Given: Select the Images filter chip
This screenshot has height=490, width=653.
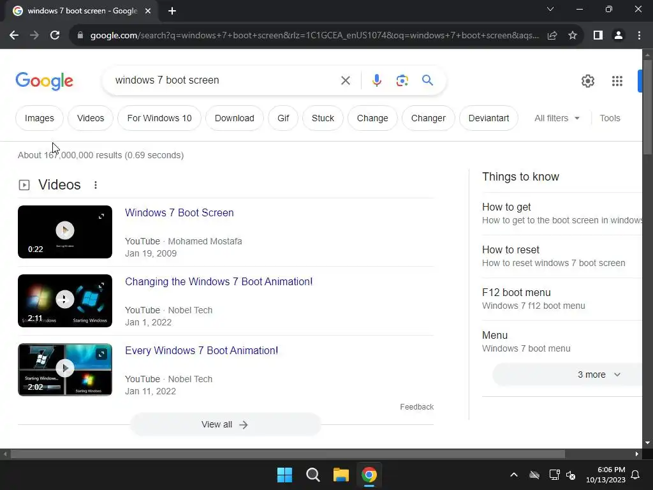Looking at the screenshot, I should pos(40,118).
